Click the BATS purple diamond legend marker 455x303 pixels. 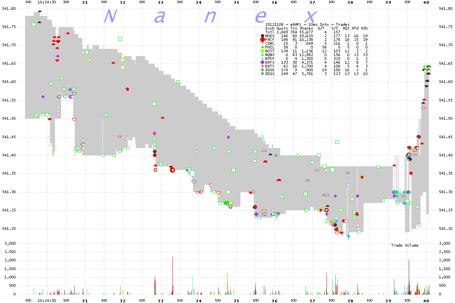click(x=262, y=62)
